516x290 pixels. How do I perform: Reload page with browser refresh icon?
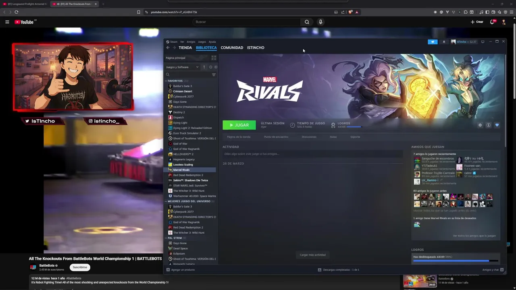coord(16,12)
